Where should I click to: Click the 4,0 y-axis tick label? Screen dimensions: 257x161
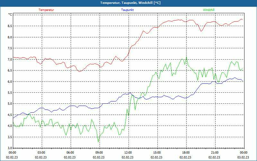pos(10,126)
